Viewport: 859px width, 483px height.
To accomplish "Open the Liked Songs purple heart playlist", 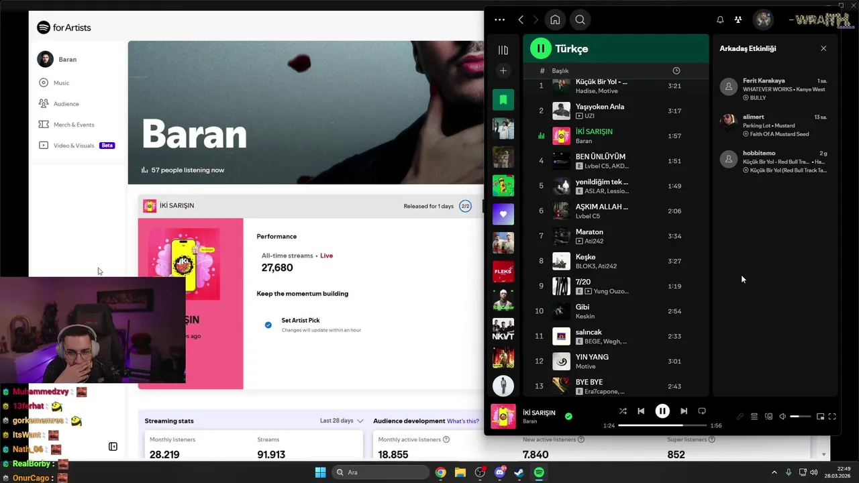I will 503,214.
